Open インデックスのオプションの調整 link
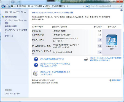The height and width of the screenshot is (102, 124). 16,22
